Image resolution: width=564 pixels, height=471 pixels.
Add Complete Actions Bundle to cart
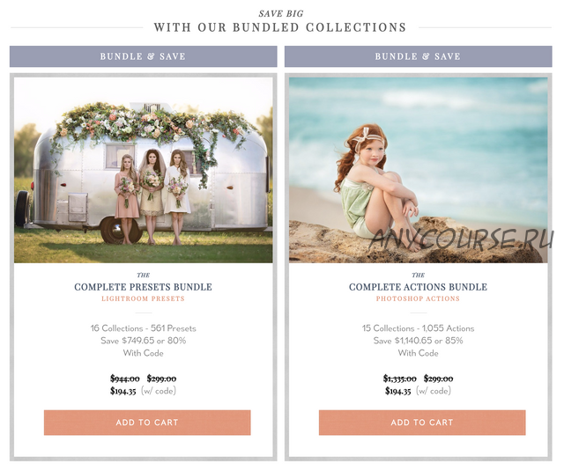(422, 423)
